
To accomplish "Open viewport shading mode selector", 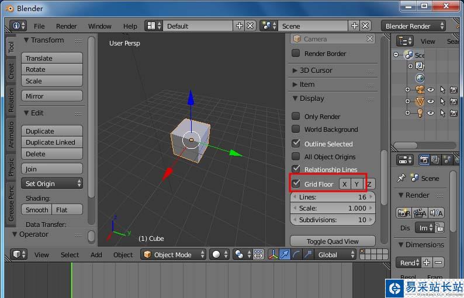I will point(219,254).
